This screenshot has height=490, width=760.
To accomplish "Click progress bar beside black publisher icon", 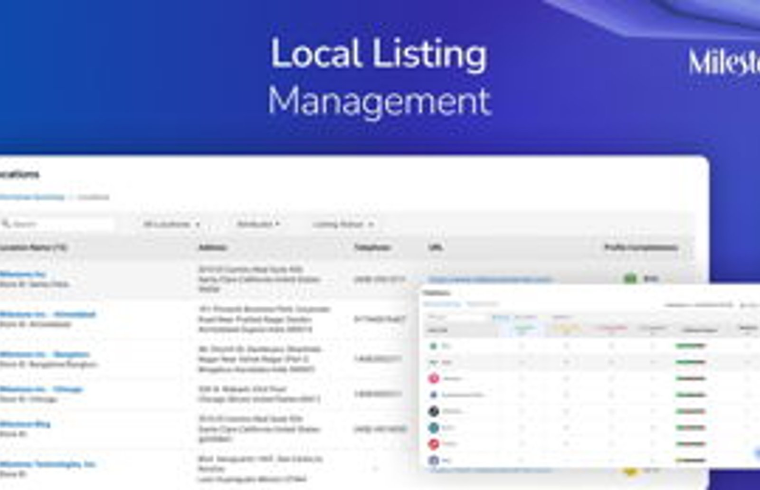I will 691,411.
